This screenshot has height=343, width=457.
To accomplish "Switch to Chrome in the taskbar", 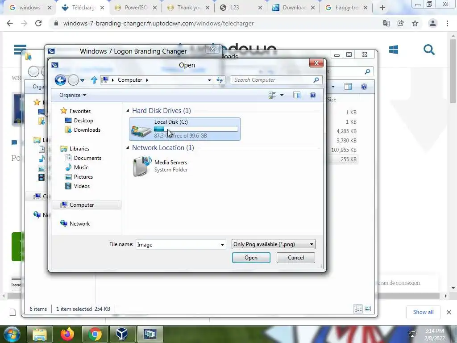I will [x=95, y=334].
